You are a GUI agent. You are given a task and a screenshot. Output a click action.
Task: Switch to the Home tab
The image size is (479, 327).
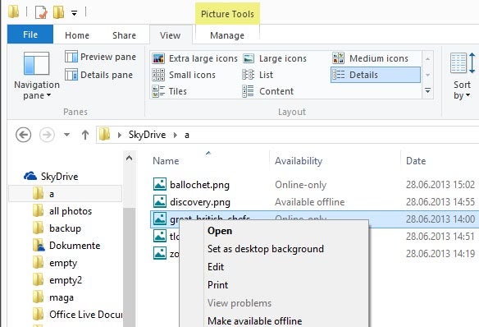pos(77,35)
